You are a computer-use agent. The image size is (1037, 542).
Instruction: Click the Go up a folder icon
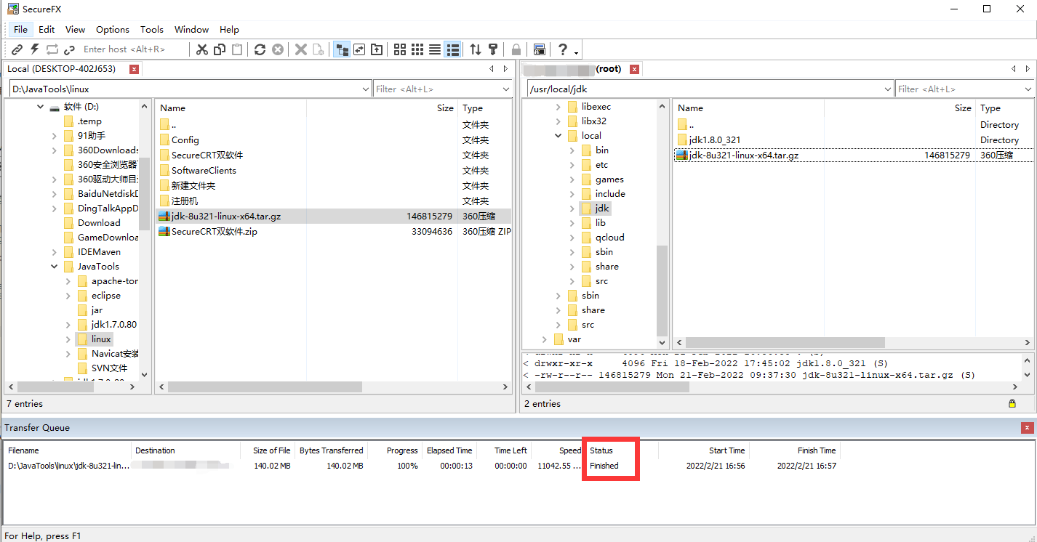coord(377,49)
